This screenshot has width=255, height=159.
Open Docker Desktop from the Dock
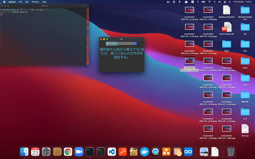[x=144, y=152]
